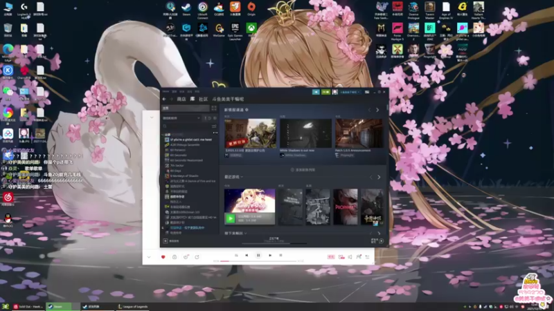554x311 pixels.
Task: Open the 斗鱼美美干嘛呢 profile tab
Action: click(x=228, y=100)
